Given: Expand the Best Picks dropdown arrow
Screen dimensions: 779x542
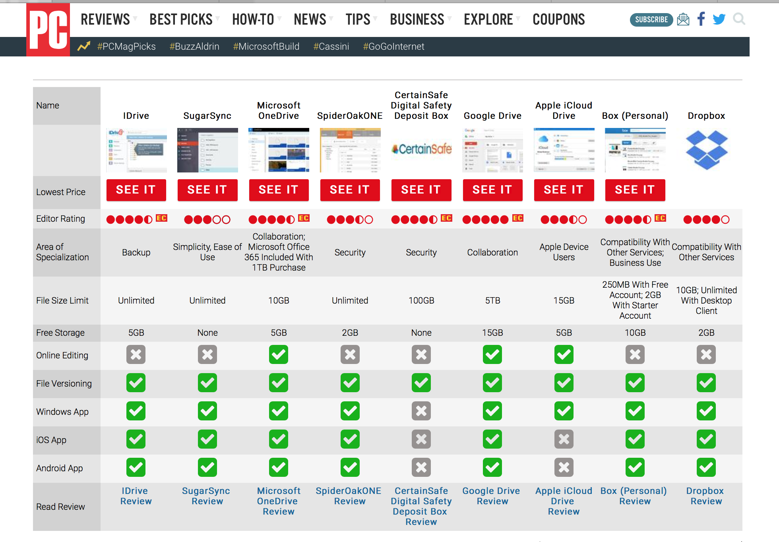Looking at the screenshot, I should coord(218,19).
